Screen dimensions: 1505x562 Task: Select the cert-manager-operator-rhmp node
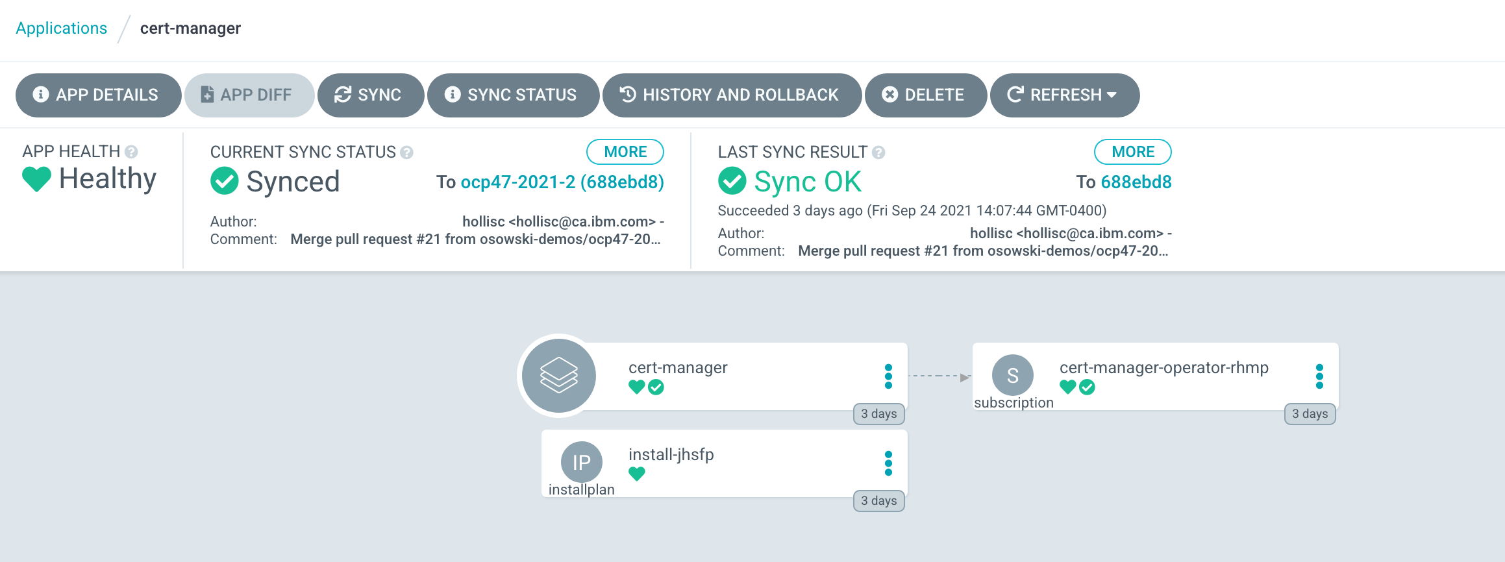1156,376
